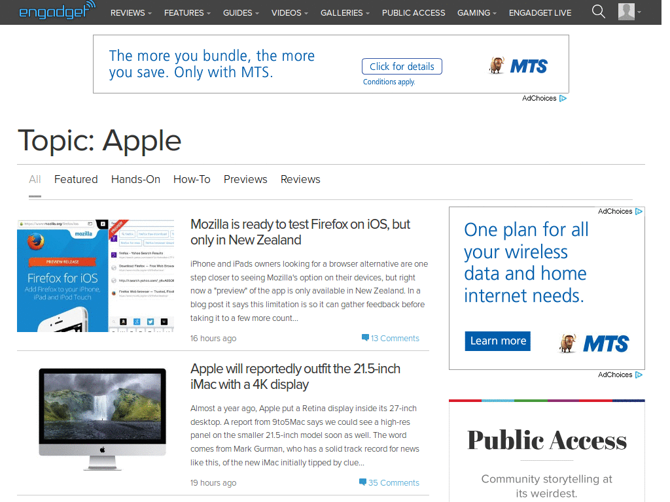Viewport: 670px width, 502px height.
Task: Open the search magnifier icon
Action: 598,12
